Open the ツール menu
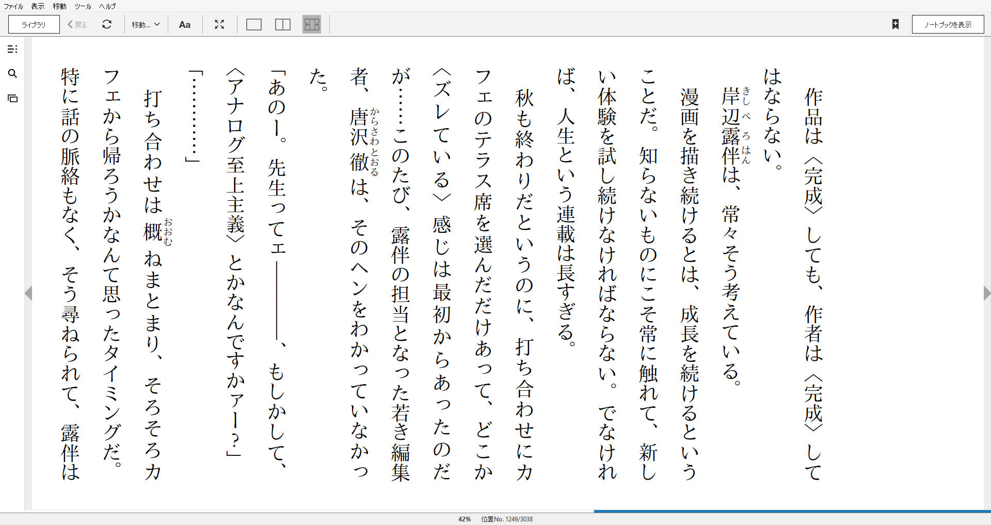 [x=82, y=6]
